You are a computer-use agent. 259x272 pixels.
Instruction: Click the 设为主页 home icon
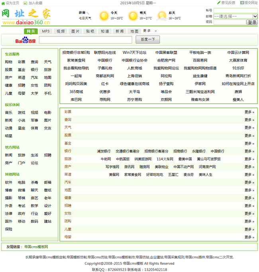(3, 3)
